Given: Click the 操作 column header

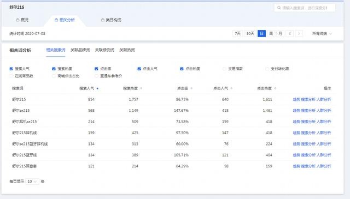Looking at the screenshot, I should click(x=327, y=88).
